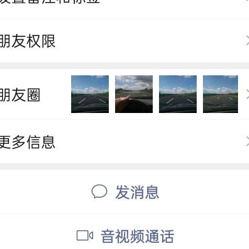
Task: Click the chevron arrow on 朋友圈 row
Action: tap(247, 94)
